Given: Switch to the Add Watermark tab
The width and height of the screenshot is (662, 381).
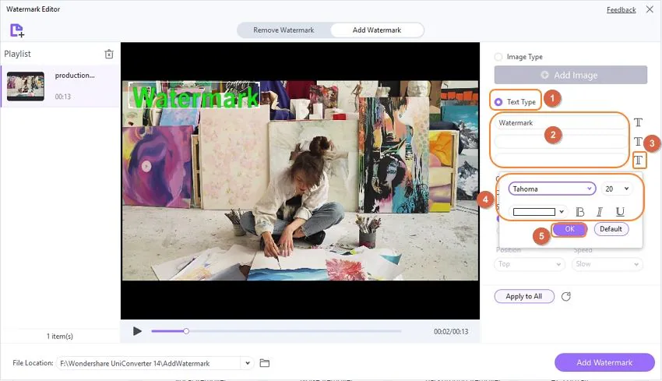Looking at the screenshot, I should 377,30.
